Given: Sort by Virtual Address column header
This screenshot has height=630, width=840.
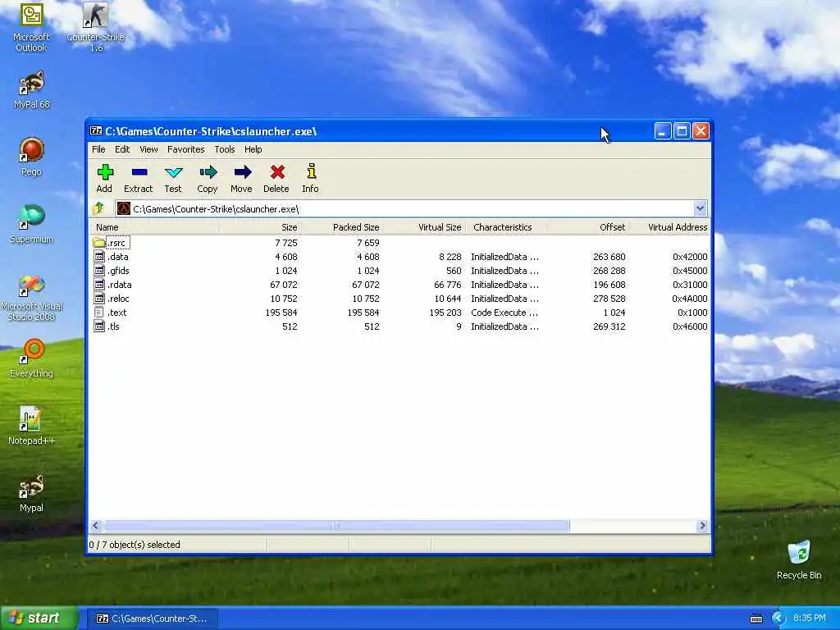Looking at the screenshot, I should (669, 227).
